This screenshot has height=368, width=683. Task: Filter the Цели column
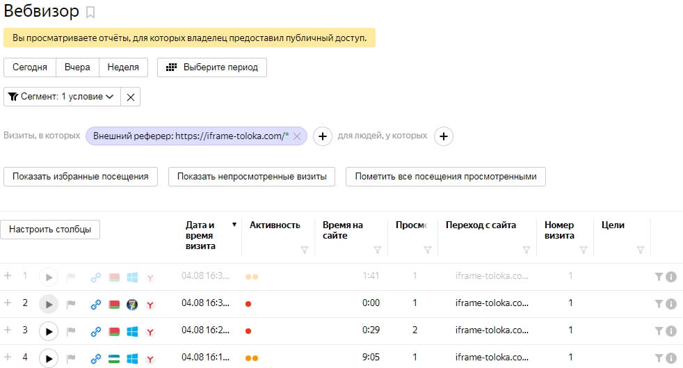[641, 250]
